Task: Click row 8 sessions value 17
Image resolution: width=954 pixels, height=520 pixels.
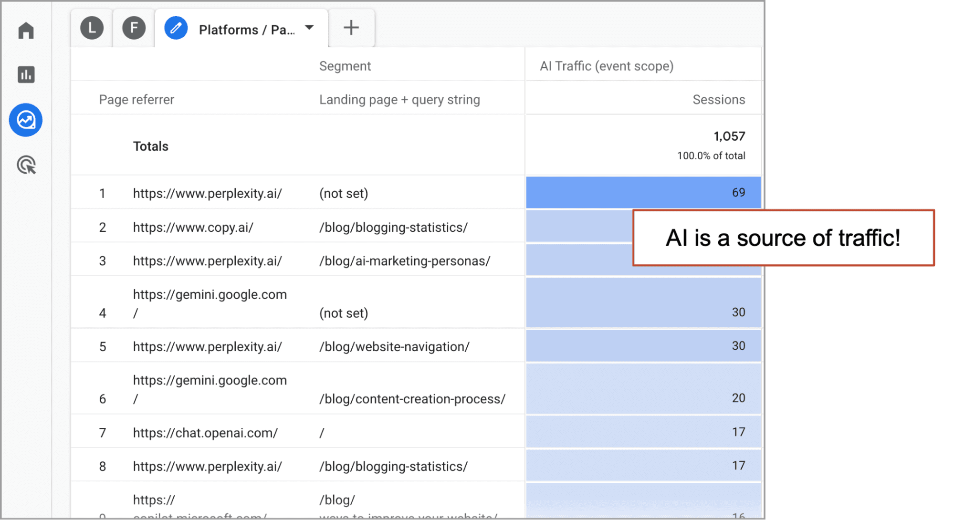Action: [x=738, y=466]
